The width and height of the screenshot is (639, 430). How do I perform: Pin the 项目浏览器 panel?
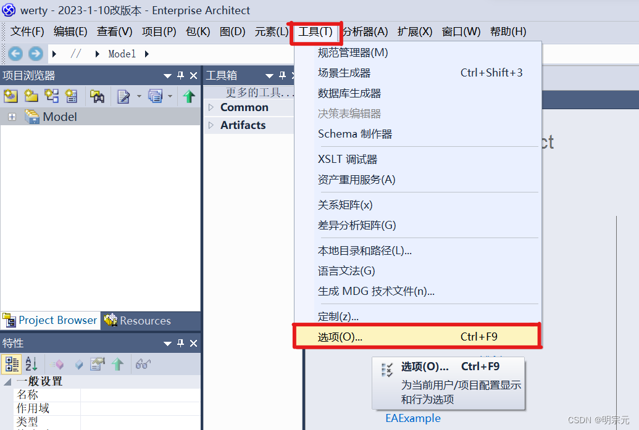pos(180,75)
